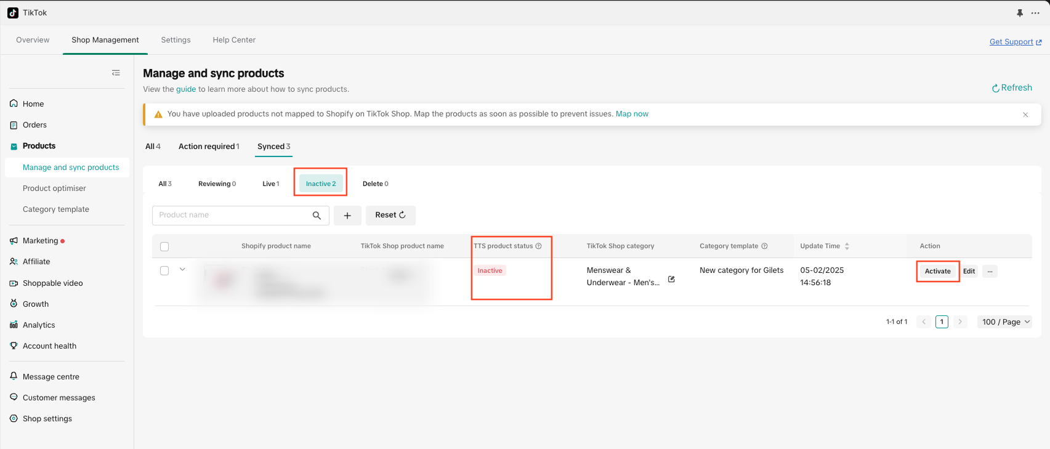Click the Affiliate people icon
1050x449 pixels.
(14, 262)
